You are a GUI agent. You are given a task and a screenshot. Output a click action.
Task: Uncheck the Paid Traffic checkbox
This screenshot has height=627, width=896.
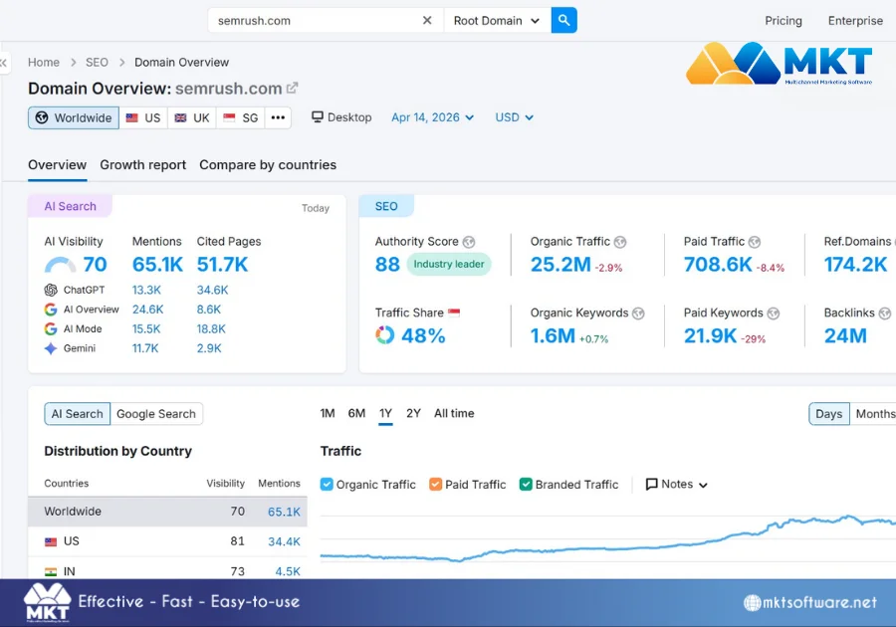435,485
